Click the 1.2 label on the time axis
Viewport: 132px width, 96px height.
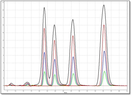point(7,91)
